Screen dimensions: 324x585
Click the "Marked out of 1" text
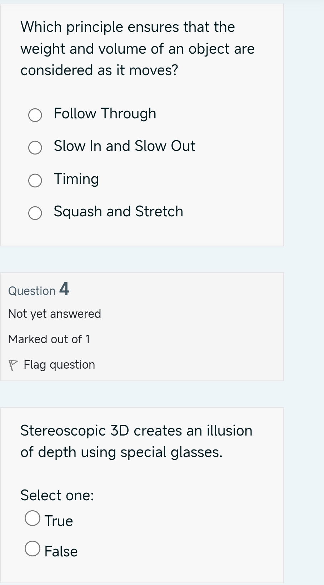click(49, 339)
